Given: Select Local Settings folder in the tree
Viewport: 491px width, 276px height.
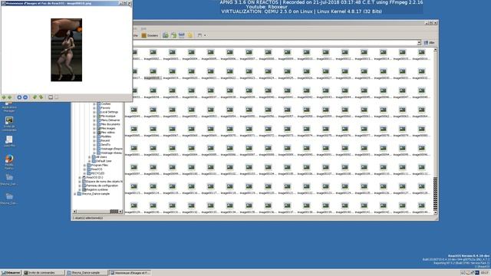Looking at the screenshot, I should [x=109, y=112].
